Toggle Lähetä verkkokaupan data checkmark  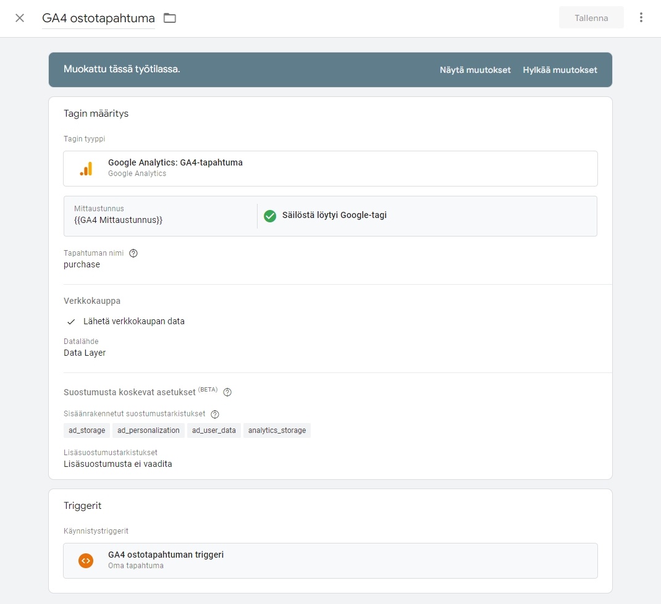(x=71, y=322)
